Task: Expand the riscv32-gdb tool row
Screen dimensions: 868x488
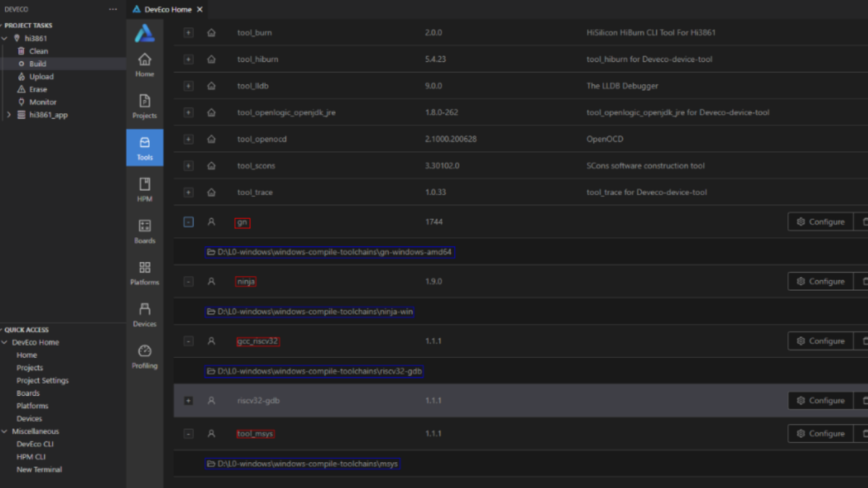Action: click(189, 401)
